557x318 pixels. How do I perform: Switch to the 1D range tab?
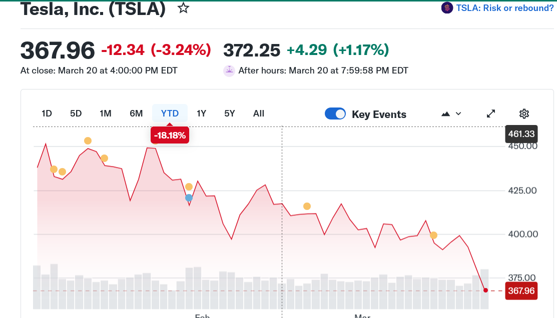click(47, 113)
